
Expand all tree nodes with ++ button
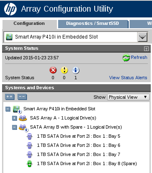pyautogui.click(x=10, y=97)
